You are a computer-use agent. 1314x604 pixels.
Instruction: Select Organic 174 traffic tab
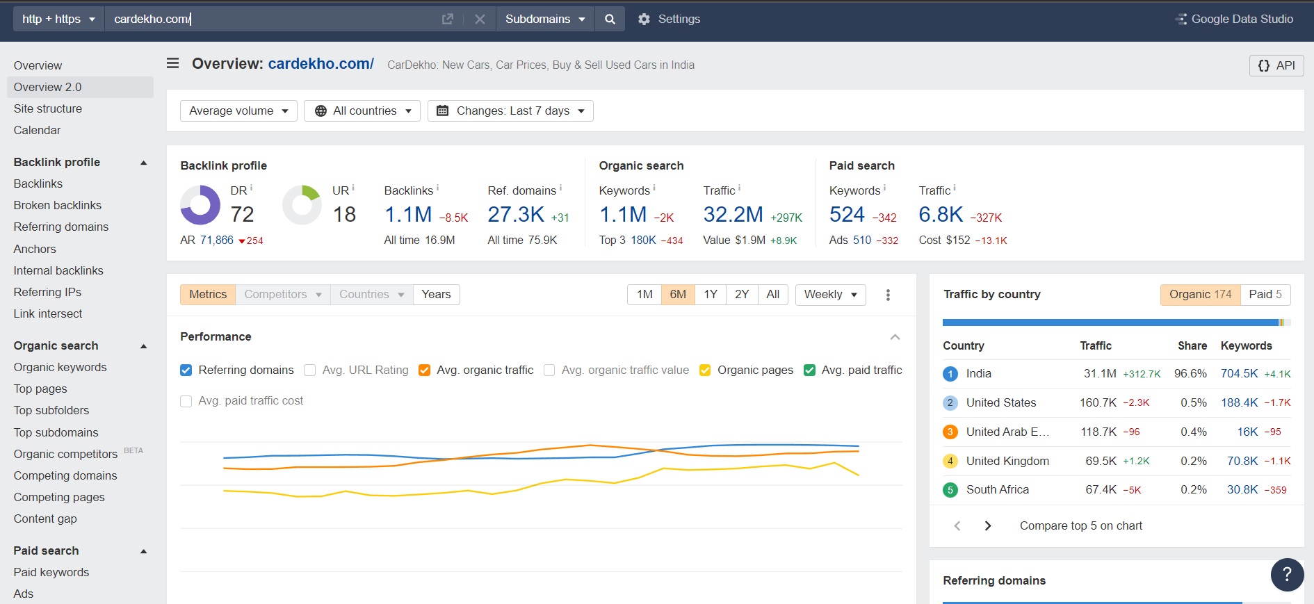tap(1200, 295)
